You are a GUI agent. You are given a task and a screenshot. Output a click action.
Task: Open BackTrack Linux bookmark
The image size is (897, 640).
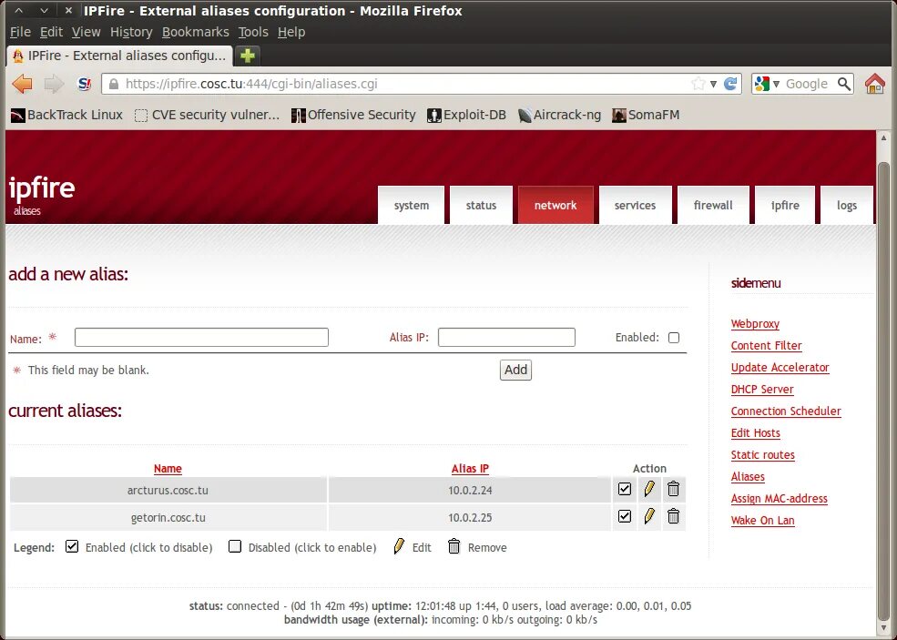(x=66, y=115)
